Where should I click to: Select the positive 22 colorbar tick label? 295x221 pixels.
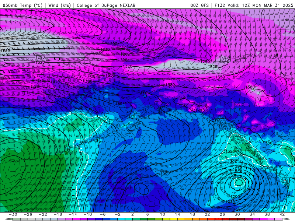[x=207, y=214]
